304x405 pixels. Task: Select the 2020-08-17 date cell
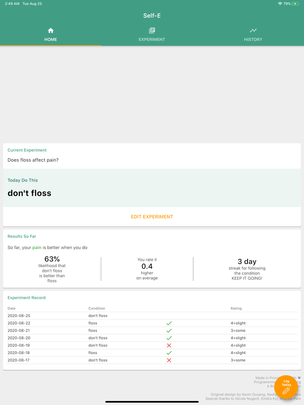pos(19,360)
